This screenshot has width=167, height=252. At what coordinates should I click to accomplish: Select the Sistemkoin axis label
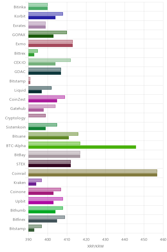16,127
